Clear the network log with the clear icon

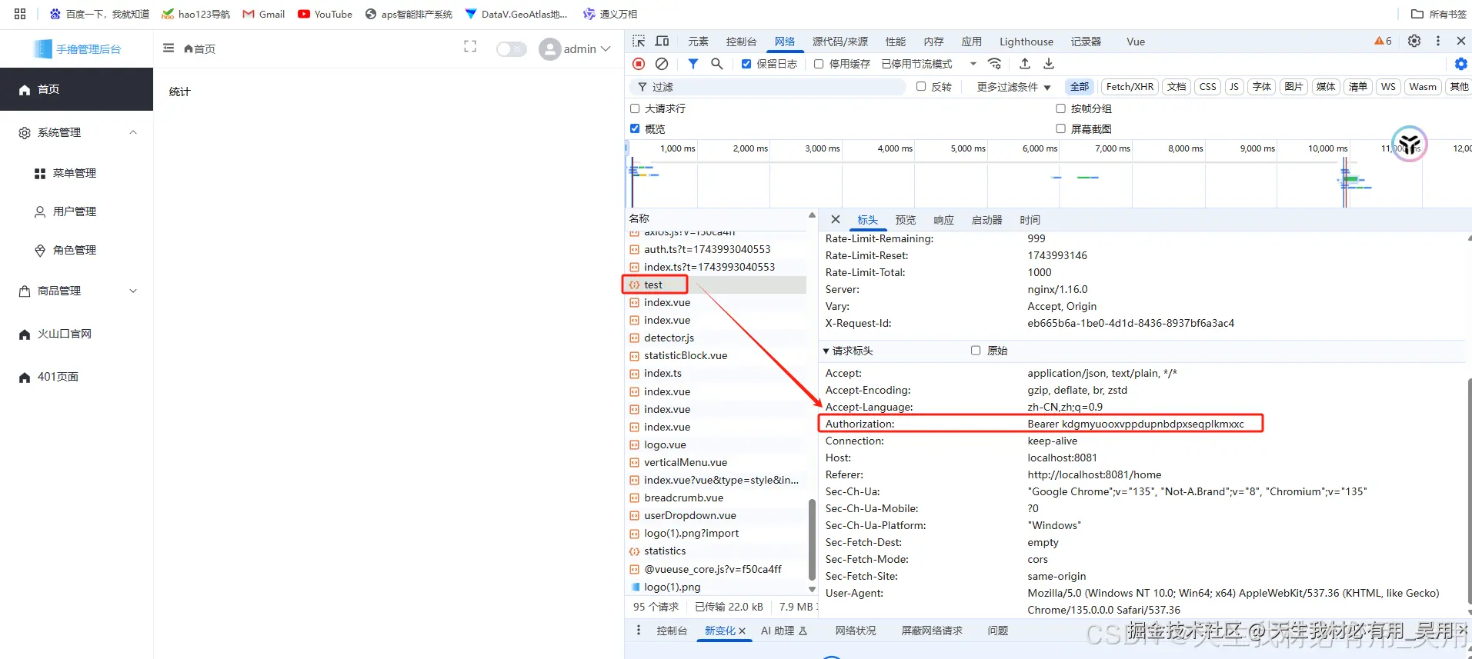(x=662, y=64)
